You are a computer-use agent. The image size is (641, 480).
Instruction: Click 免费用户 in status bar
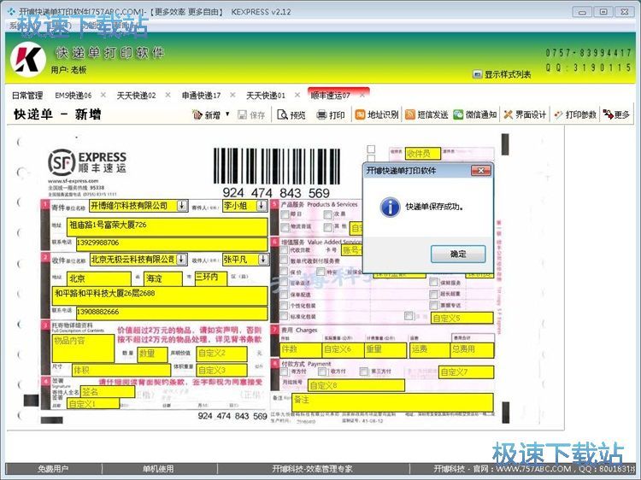point(53,469)
